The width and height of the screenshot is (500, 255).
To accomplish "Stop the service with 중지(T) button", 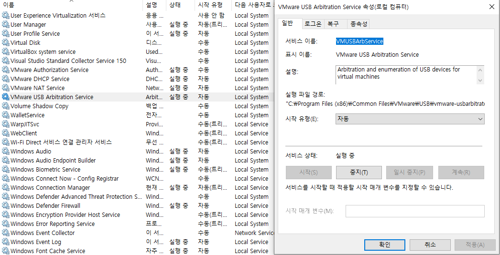I will click(x=359, y=173).
